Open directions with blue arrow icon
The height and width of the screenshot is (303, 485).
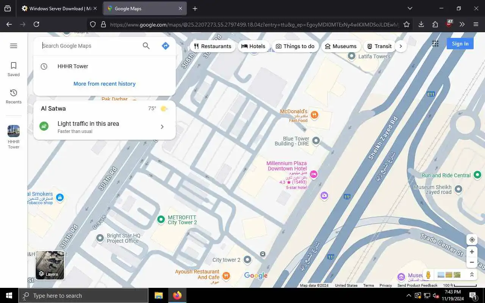pos(165,46)
